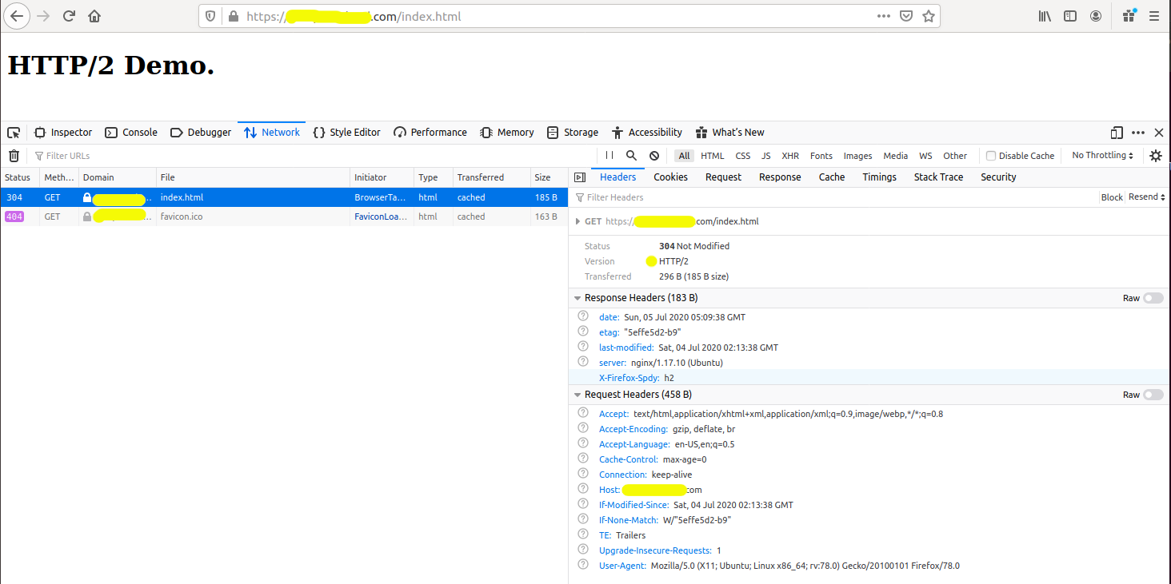Image resolution: width=1171 pixels, height=584 pixels.
Task: Click help icon beside server header
Action: (583, 362)
